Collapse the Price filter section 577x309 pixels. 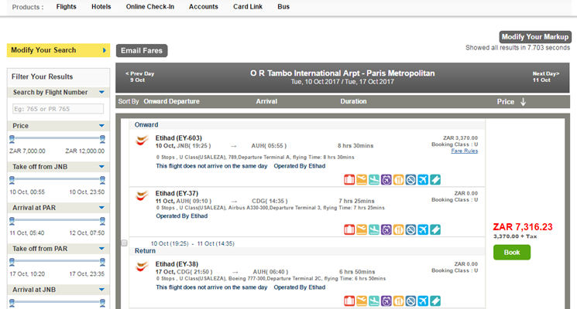[x=101, y=125]
